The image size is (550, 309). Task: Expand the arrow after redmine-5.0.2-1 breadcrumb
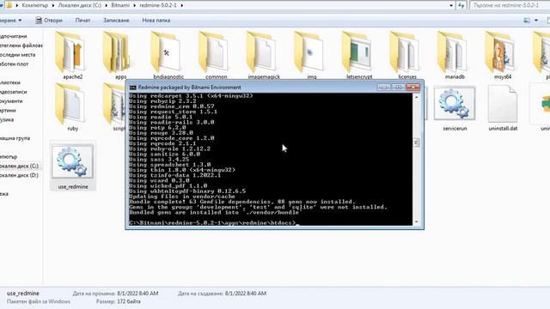click(181, 5)
